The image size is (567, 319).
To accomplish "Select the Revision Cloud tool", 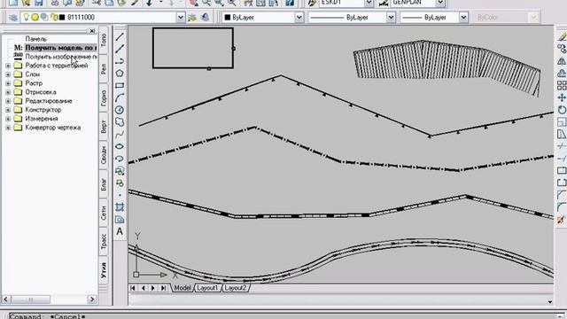I will [120, 122].
